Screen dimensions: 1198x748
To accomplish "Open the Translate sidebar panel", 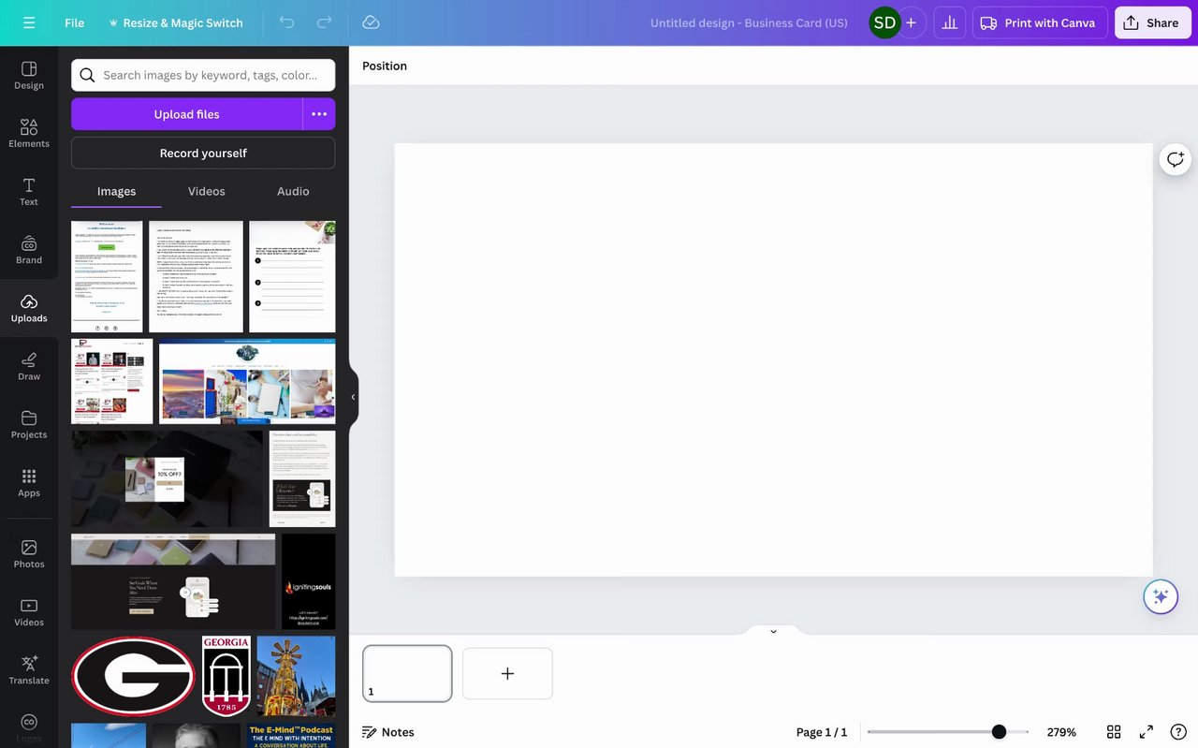I will (29, 670).
